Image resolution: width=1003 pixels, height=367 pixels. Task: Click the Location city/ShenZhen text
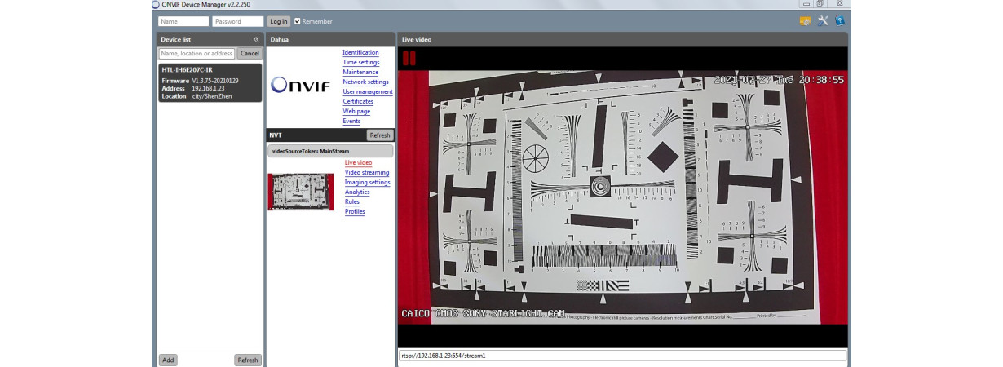197,95
